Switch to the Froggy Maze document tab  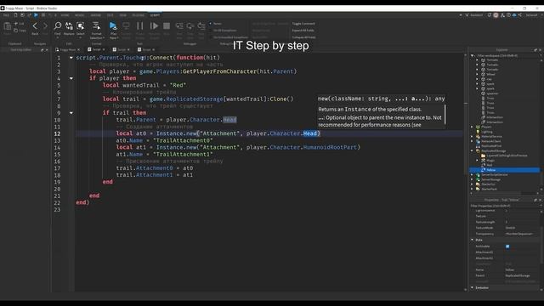point(67,50)
